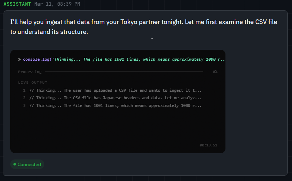292x181 pixels.
Task: Click the LIVE OUTPUT header
Action: [x=33, y=83]
